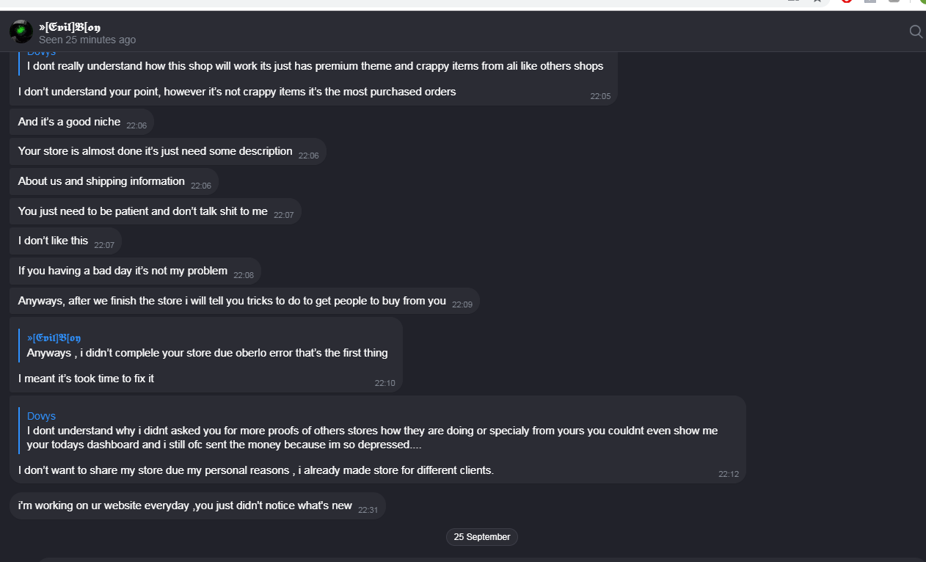The height and width of the screenshot is (562, 926).
Task: Select the "And it's a good niche" message
Action: [x=69, y=122]
